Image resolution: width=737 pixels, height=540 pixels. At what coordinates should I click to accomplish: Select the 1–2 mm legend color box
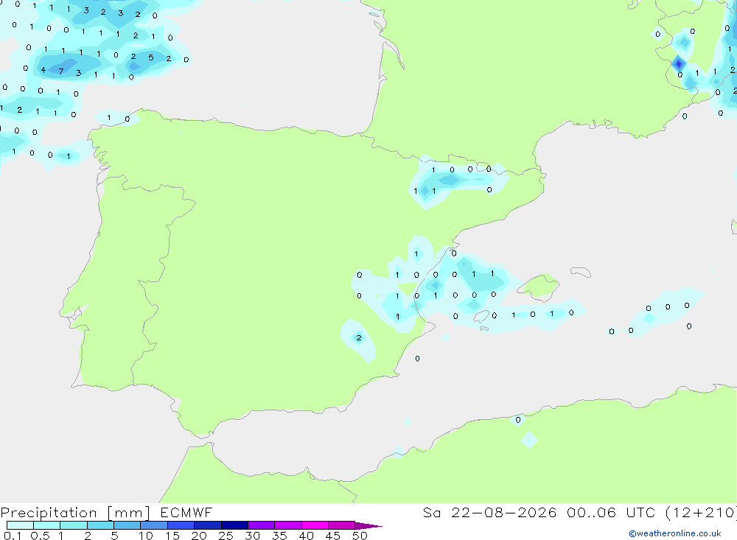click(73, 525)
